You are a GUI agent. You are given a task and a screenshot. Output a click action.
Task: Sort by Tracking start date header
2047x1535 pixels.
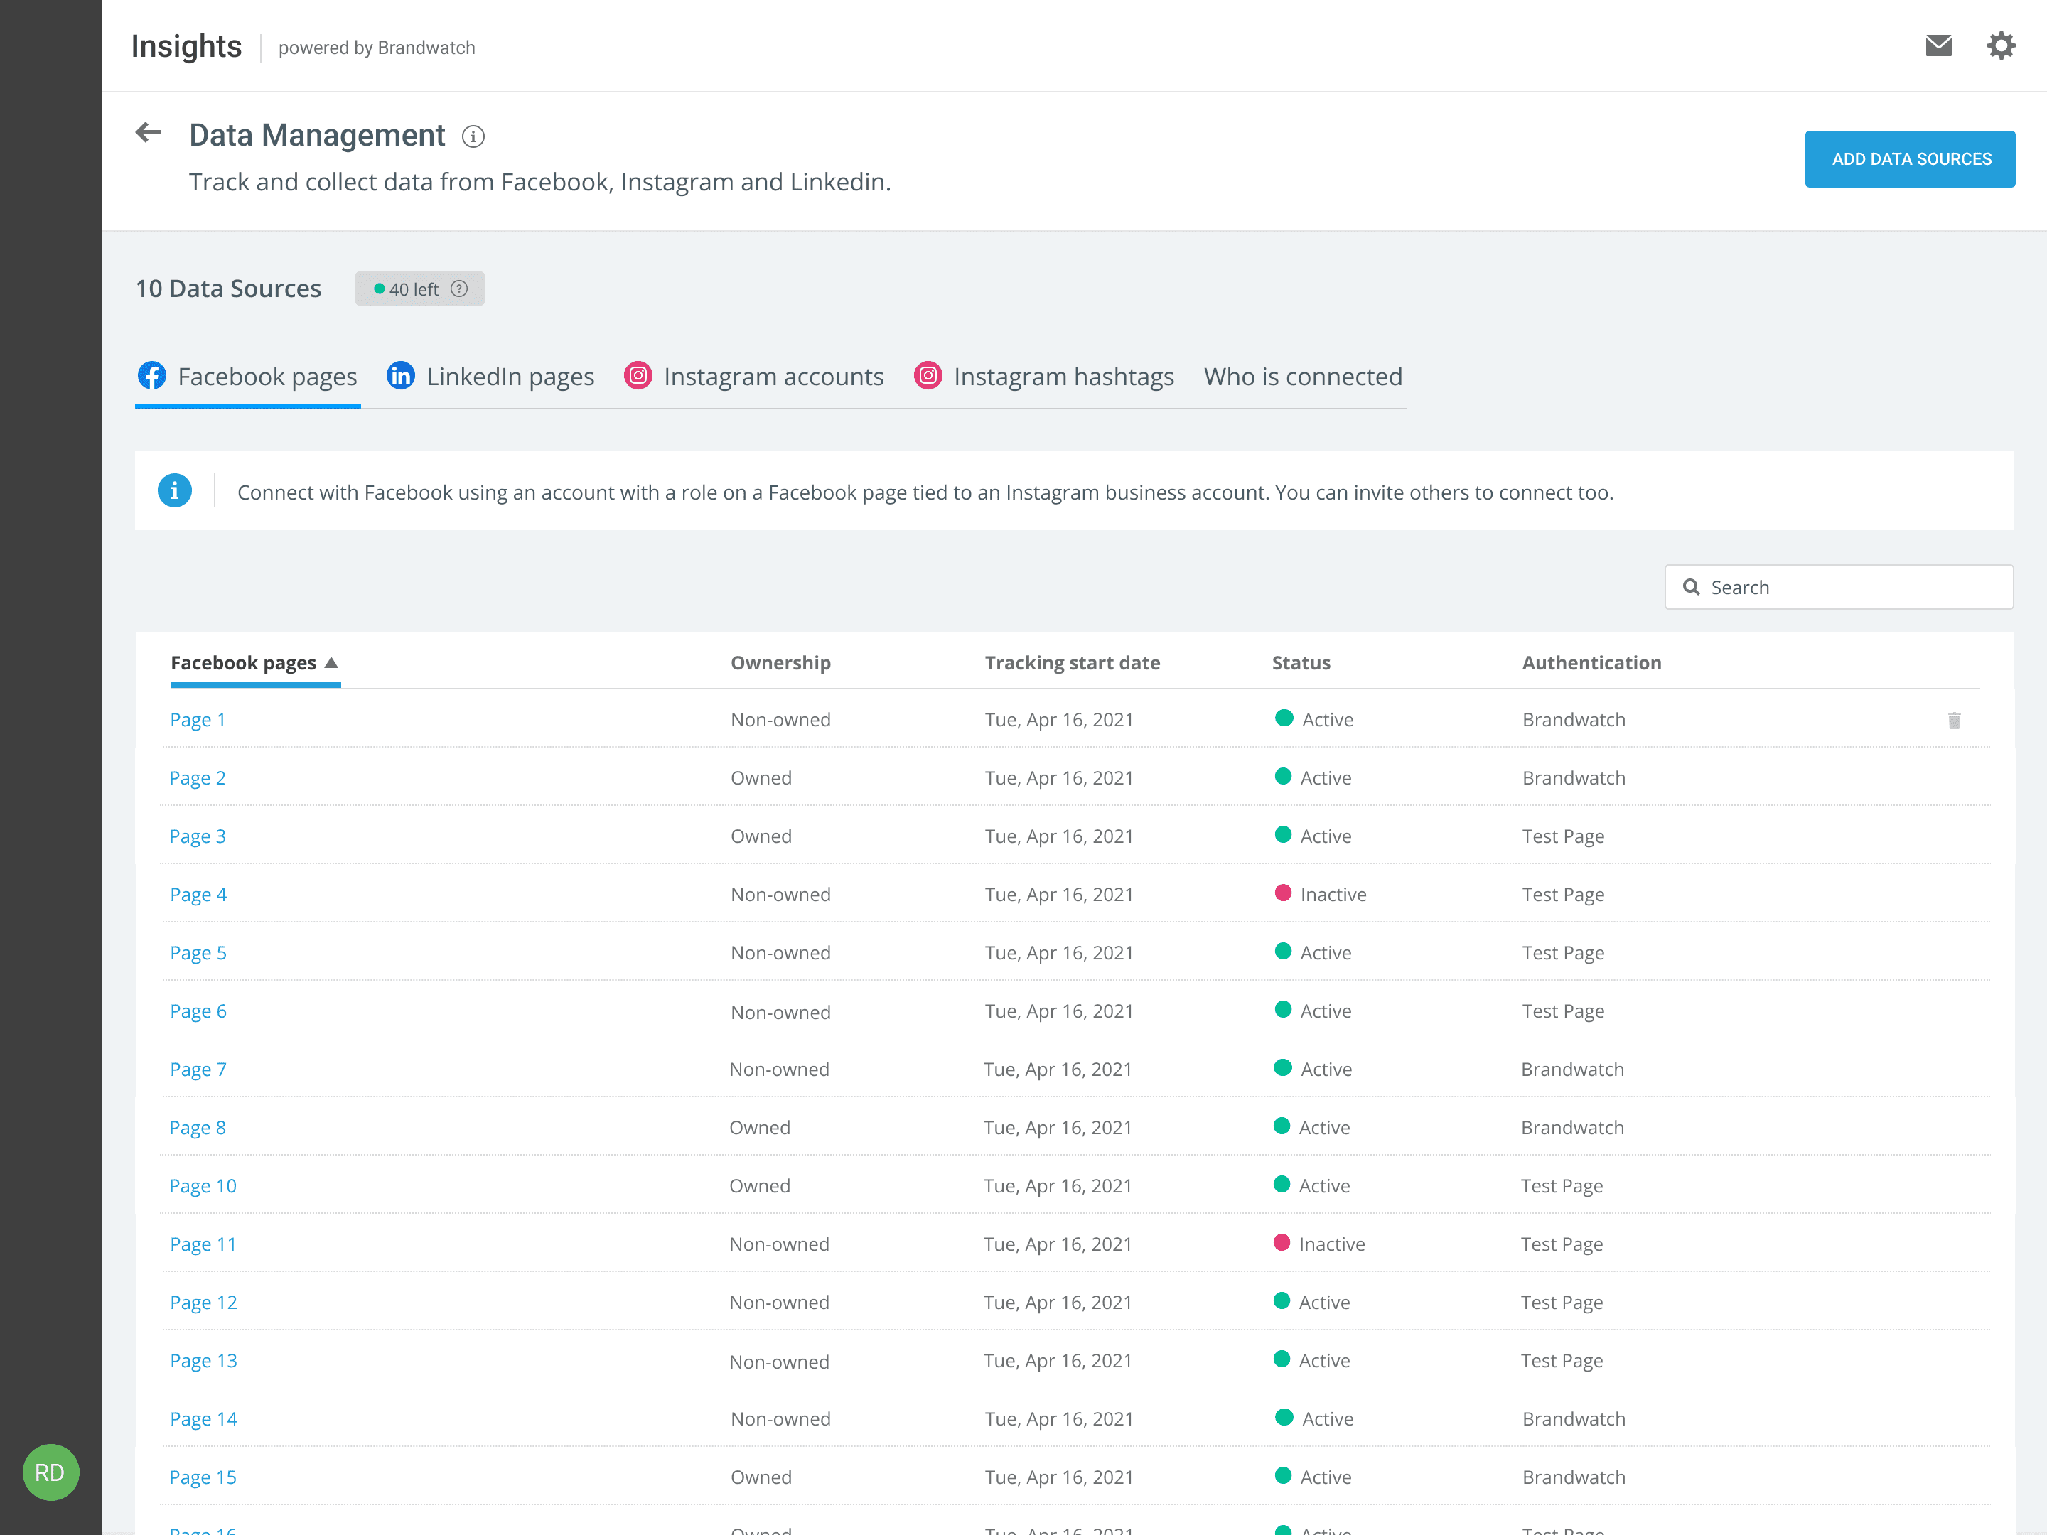(x=1072, y=662)
